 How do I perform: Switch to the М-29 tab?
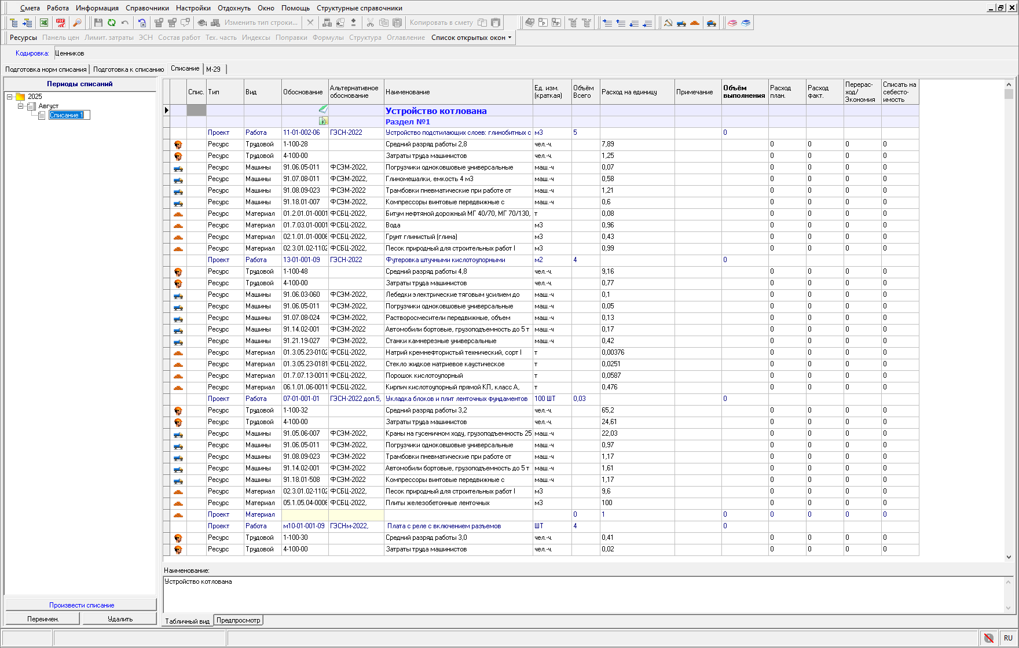(213, 69)
